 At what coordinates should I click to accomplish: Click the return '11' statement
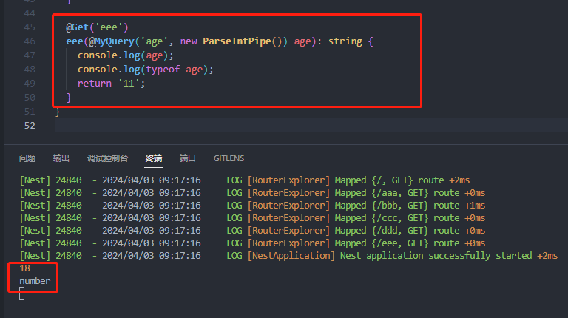(x=111, y=84)
